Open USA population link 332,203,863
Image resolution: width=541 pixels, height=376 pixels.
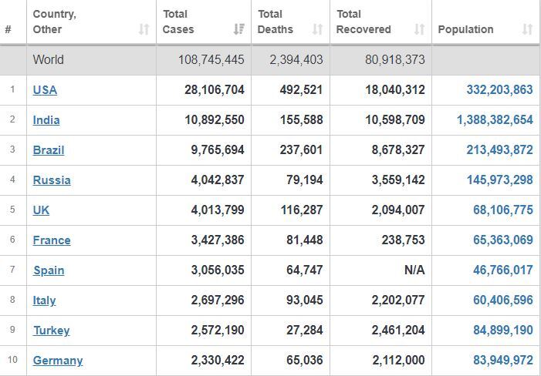(x=499, y=90)
